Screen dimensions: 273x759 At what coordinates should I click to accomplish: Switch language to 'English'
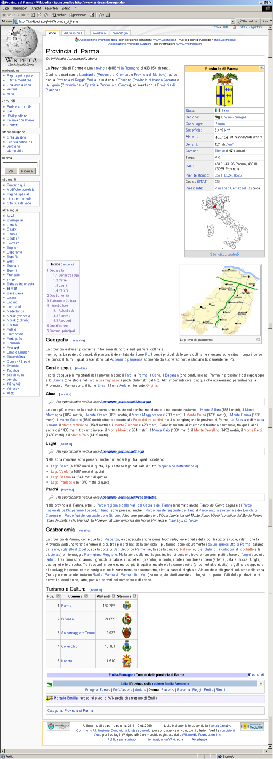pos(12,248)
